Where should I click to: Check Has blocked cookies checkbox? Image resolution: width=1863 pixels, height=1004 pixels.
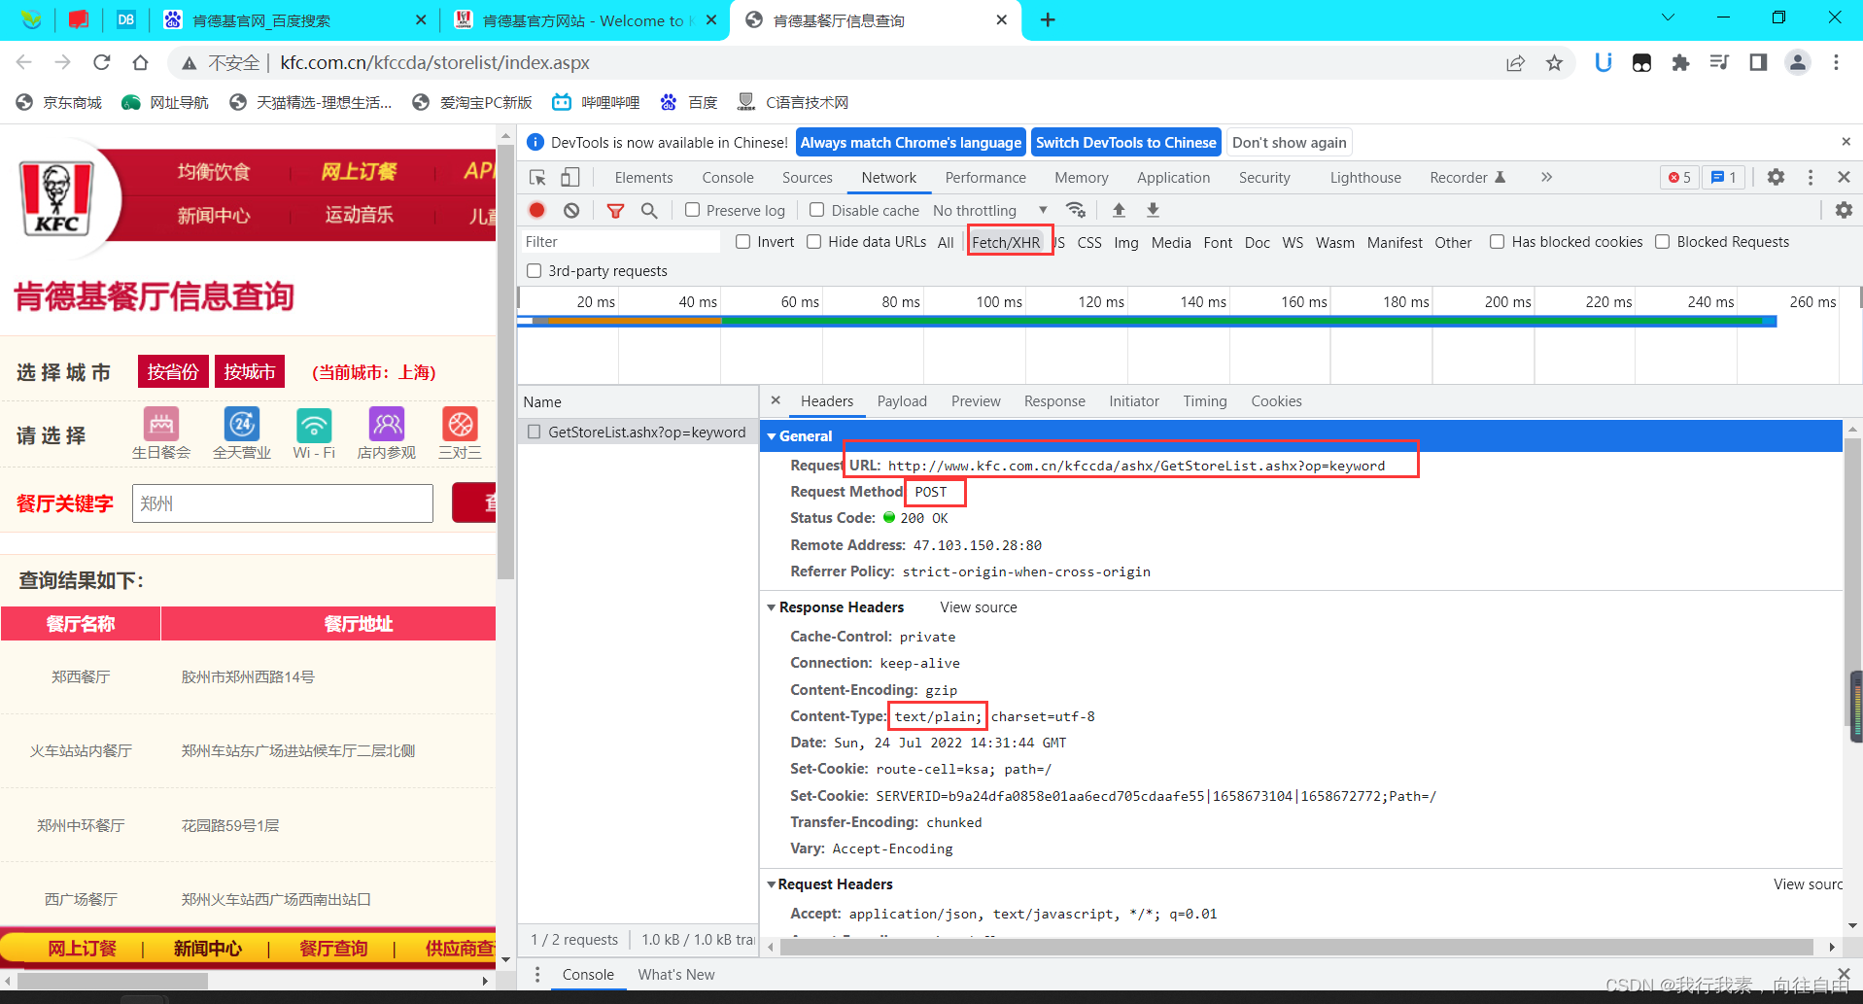click(x=1498, y=242)
